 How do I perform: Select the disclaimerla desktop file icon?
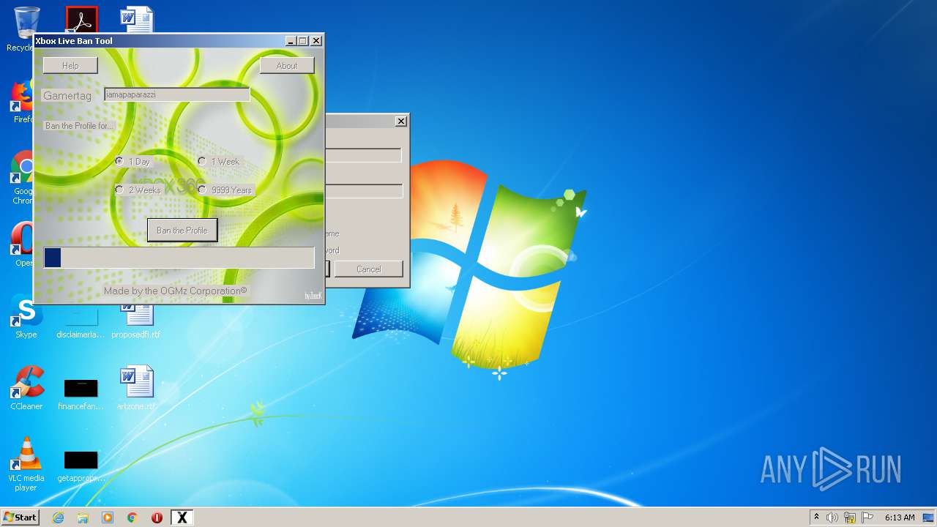coord(81,322)
